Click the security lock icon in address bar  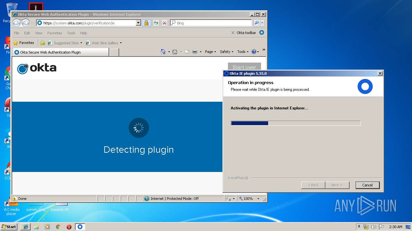(146, 23)
